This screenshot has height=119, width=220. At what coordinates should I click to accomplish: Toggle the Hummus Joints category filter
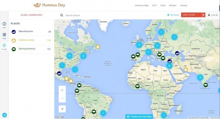(x=31, y=40)
